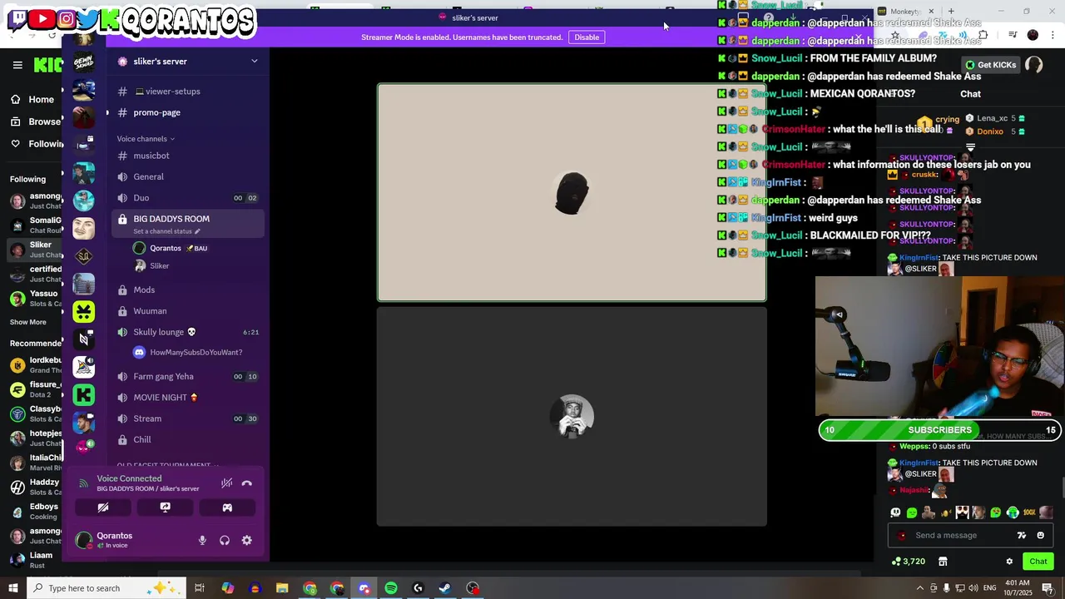The width and height of the screenshot is (1065, 599).
Task: Join the Mods voice channel
Action: pos(188,290)
